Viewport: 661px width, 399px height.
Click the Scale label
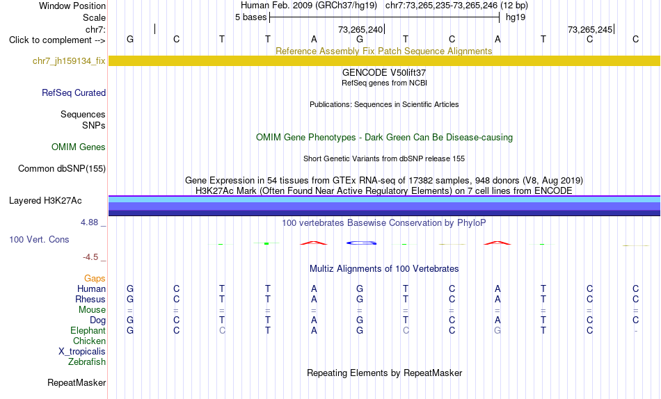[95, 17]
